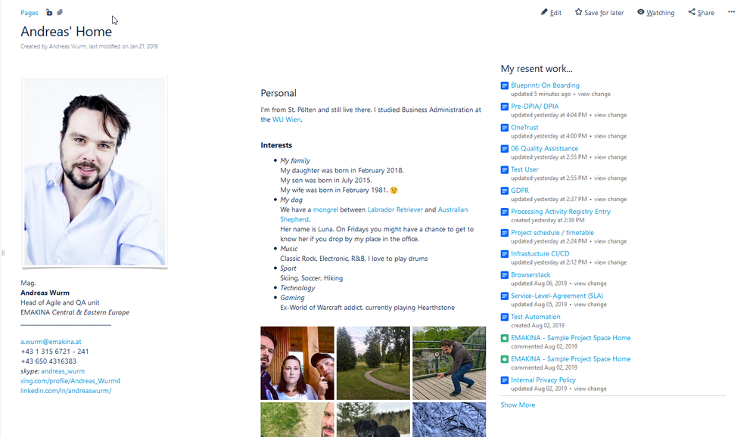Open the OneTrust page link
Screen dimensions: 756x437
pyautogui.click(x=524, y=127)
